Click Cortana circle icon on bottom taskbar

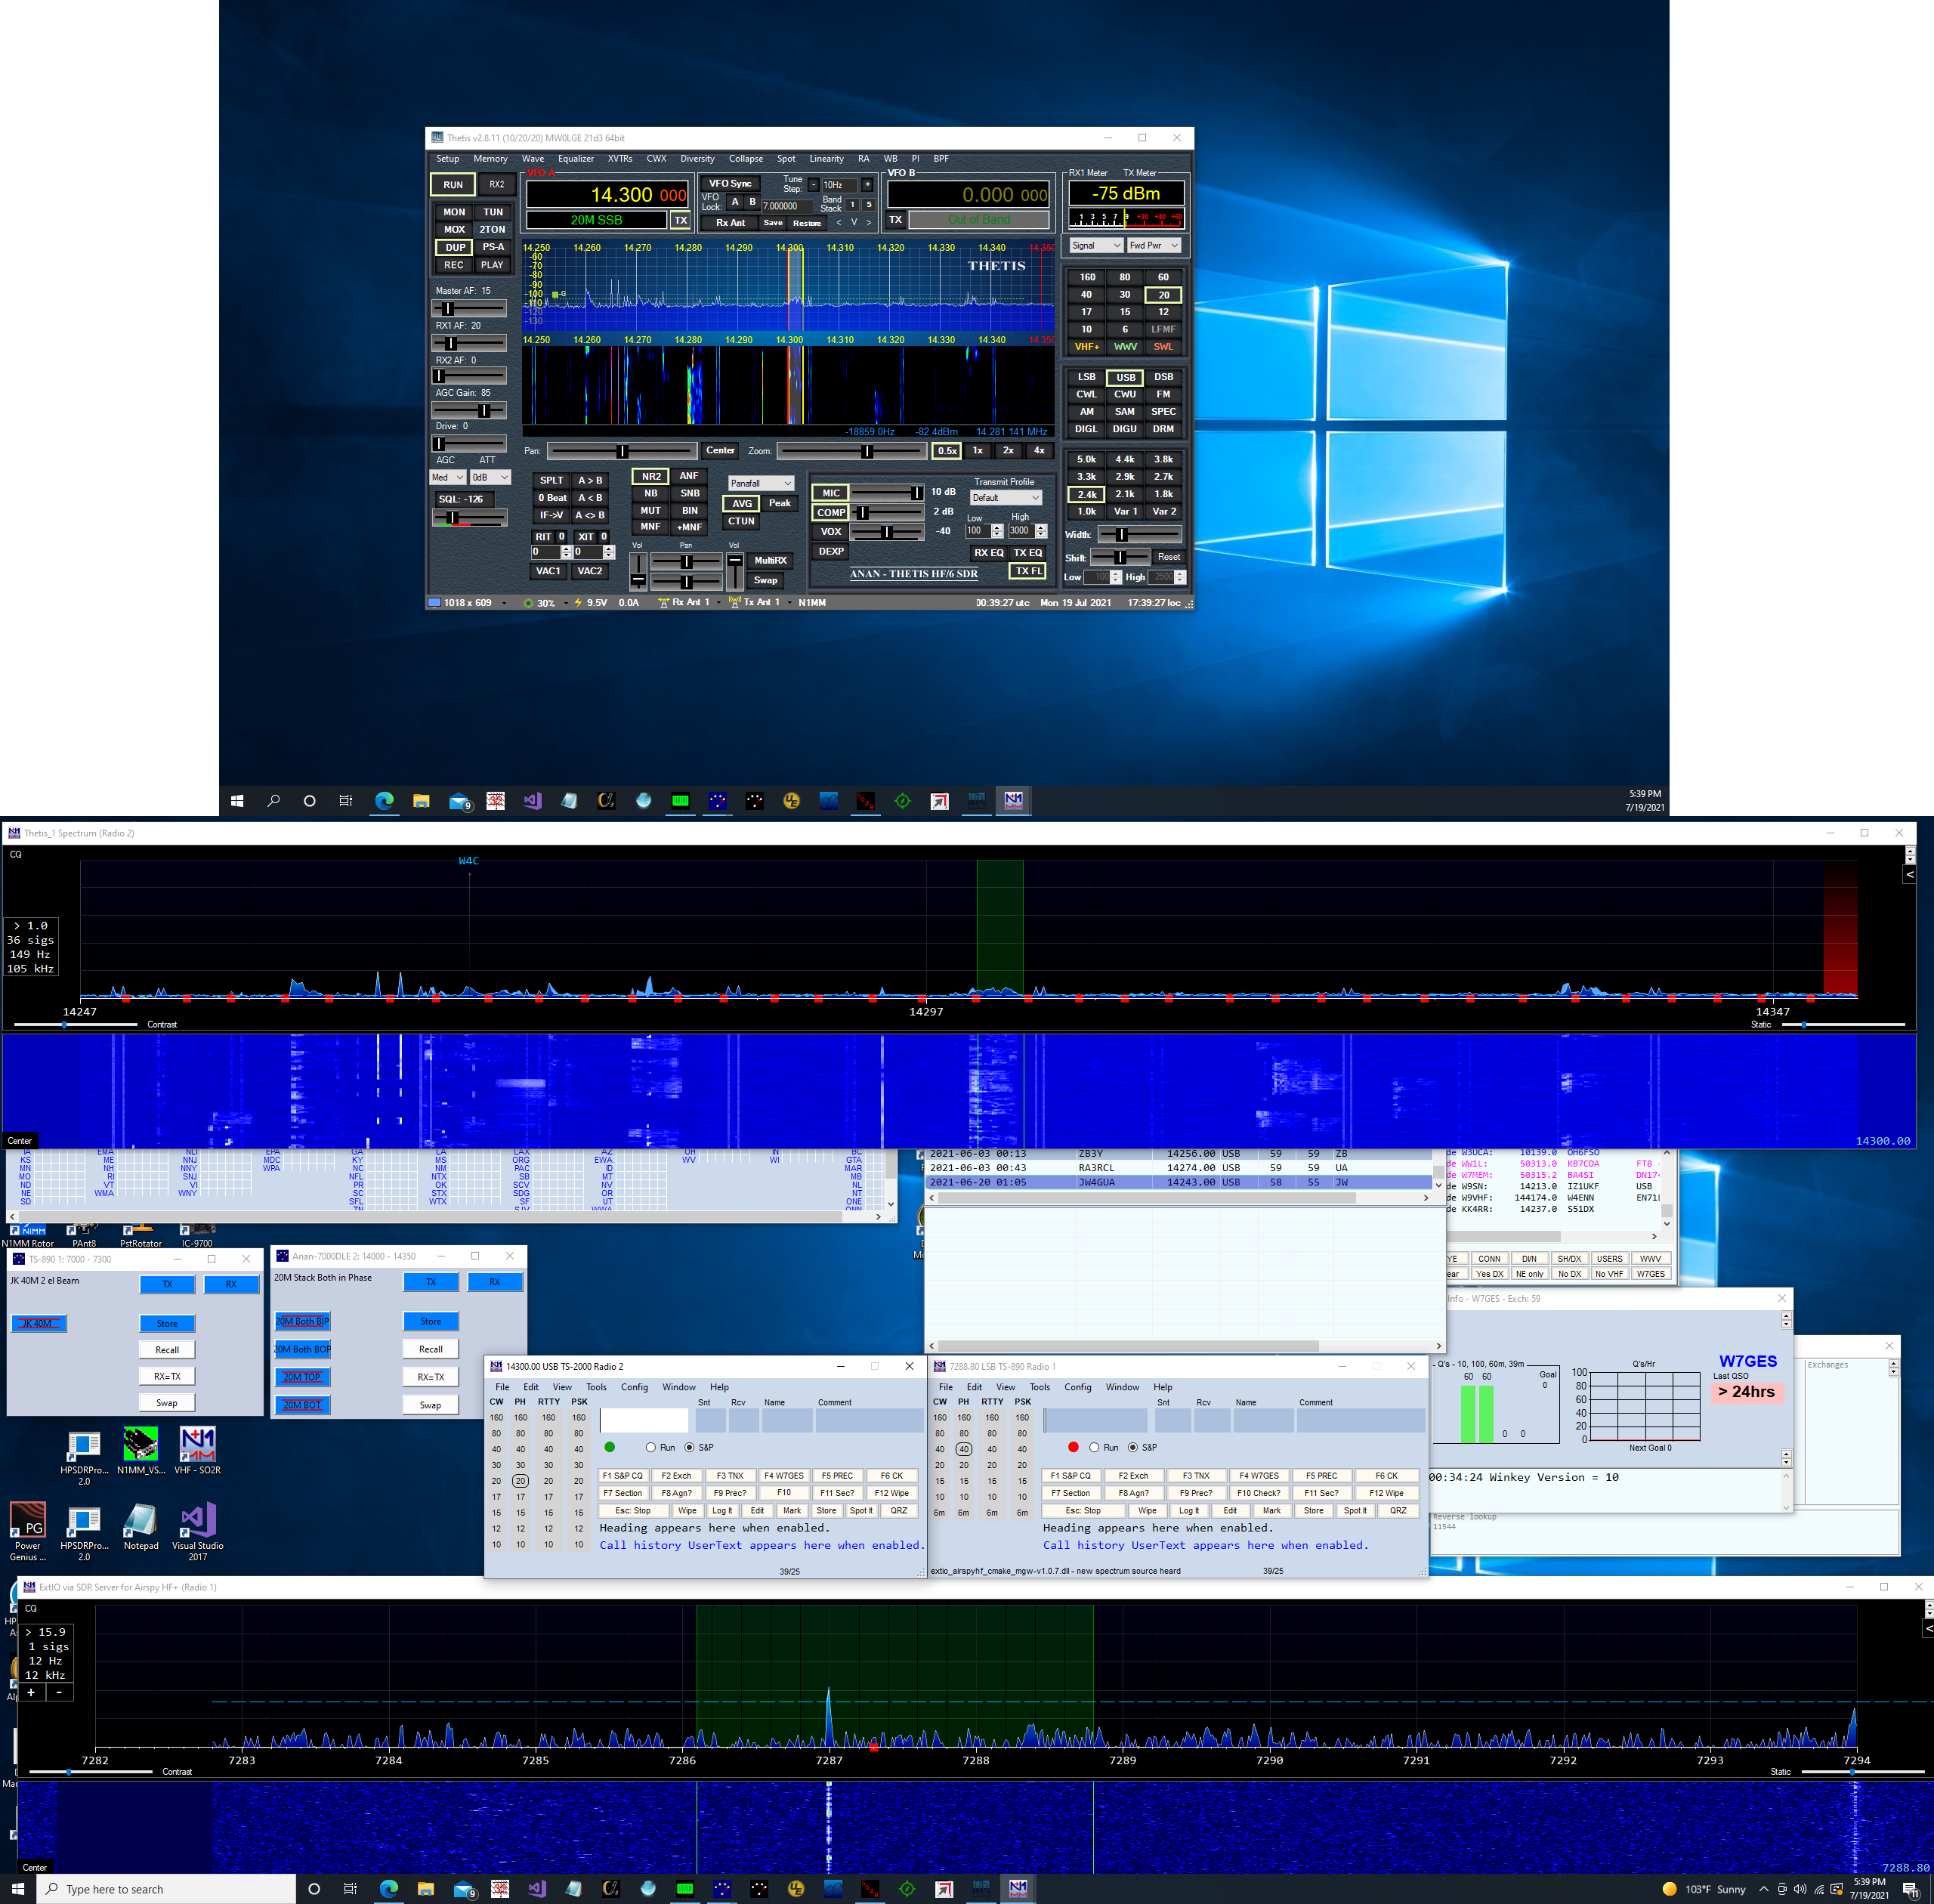tap(314, 1889)
